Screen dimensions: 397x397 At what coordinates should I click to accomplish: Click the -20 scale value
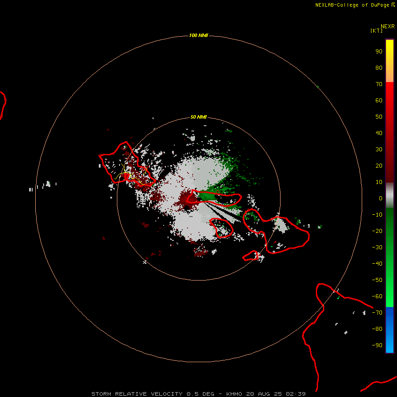[377, 231]
